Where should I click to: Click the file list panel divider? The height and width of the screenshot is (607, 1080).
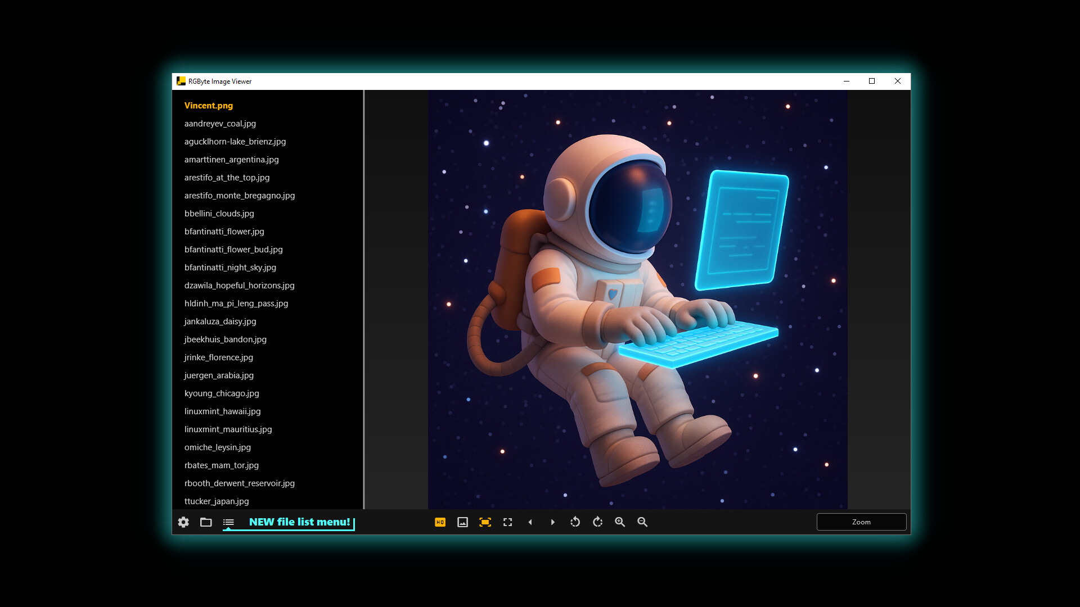pyautogui.click(x=364, y=299)
